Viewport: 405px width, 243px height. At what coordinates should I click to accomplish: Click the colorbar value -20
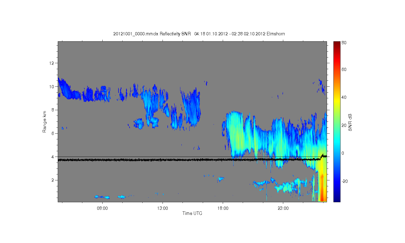tap(345, 181)
